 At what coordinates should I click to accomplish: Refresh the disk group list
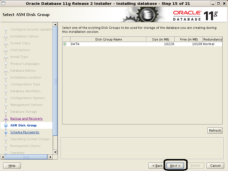coord(215,130)
